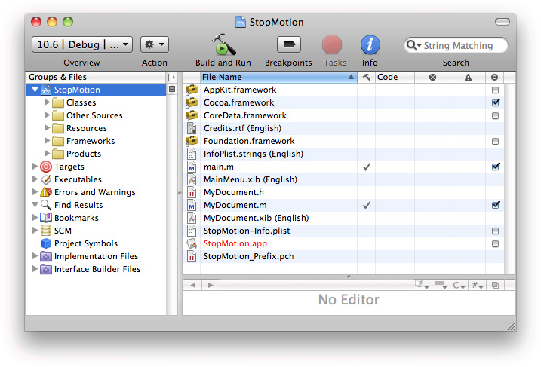The width and height of the screenshot is (541, 367).
Task: Click the search magnifier icon
Action: pos(413,45)
